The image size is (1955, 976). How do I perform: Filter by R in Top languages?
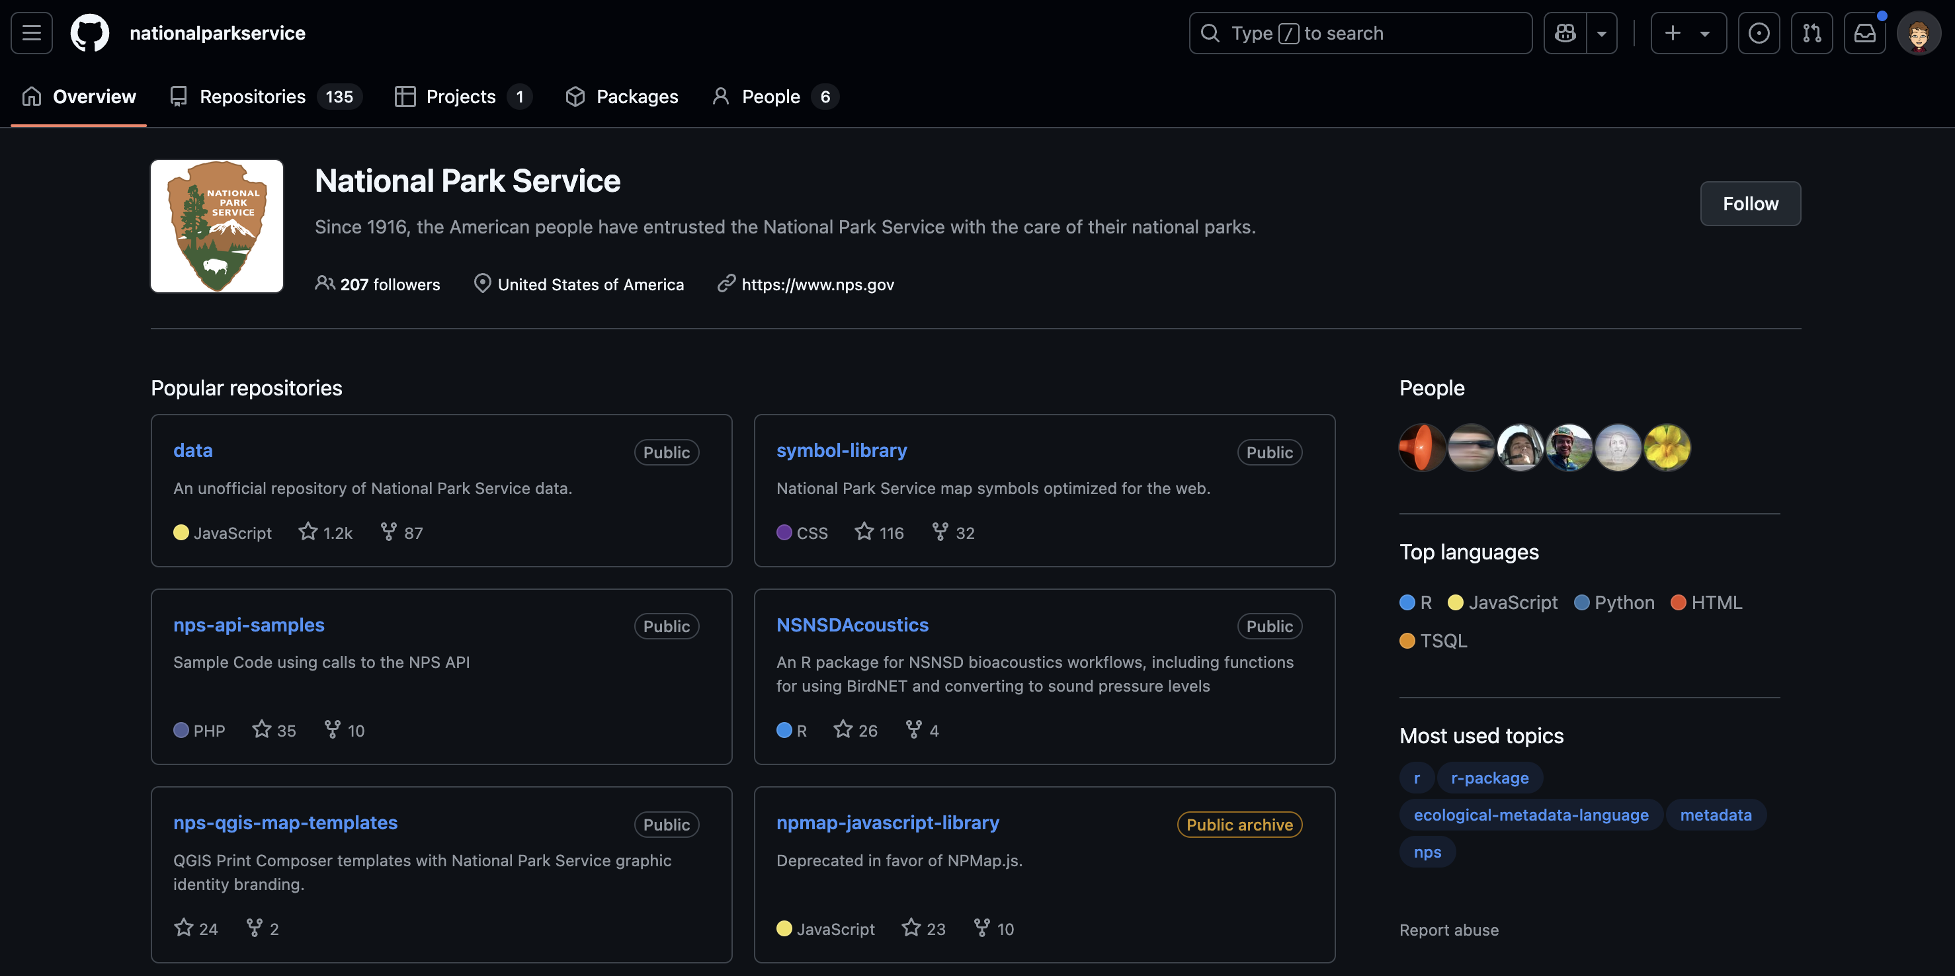pyautogui.click(x=1415, y=602)
